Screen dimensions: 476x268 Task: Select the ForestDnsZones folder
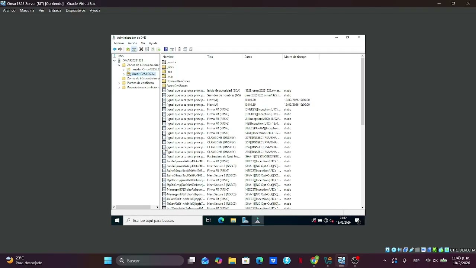175,86
